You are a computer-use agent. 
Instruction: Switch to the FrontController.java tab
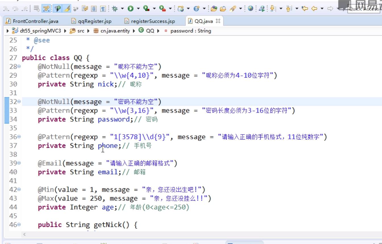click(x=32, y=21)
